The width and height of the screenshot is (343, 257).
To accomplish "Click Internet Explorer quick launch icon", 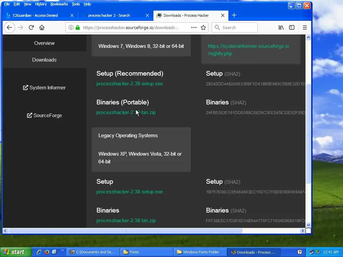I will point(39,252).
